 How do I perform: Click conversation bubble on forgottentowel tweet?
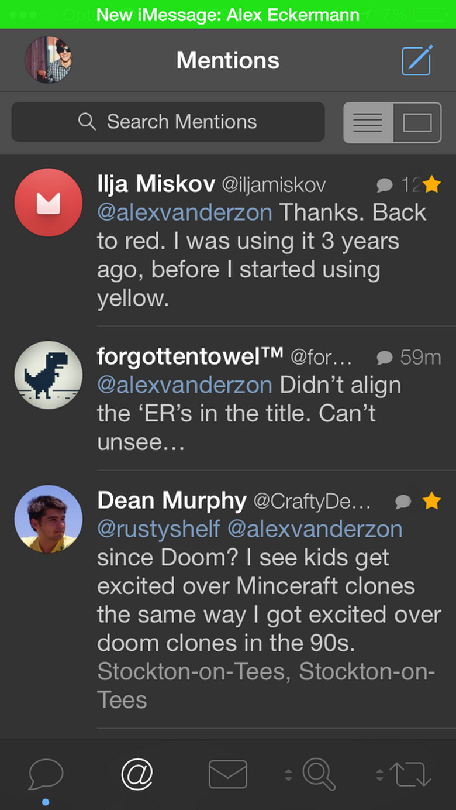point(384,357)
